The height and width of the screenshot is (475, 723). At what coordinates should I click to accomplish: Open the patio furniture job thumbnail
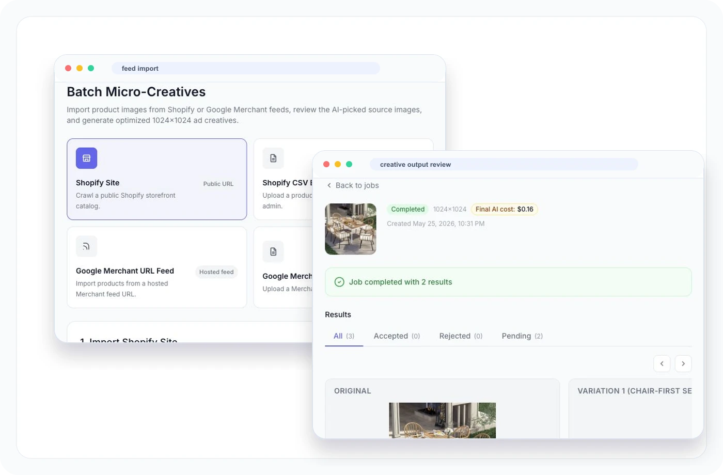[351, 229]
